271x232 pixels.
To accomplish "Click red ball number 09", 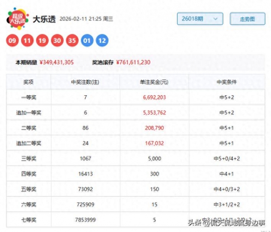I will tap(13, 41).
